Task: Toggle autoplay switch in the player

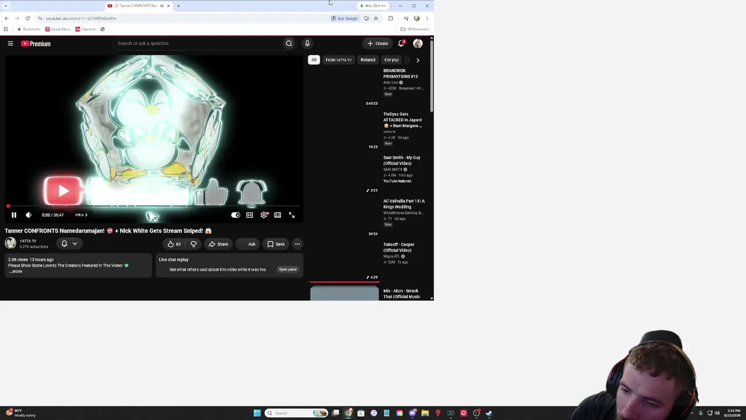Action: 235,215
